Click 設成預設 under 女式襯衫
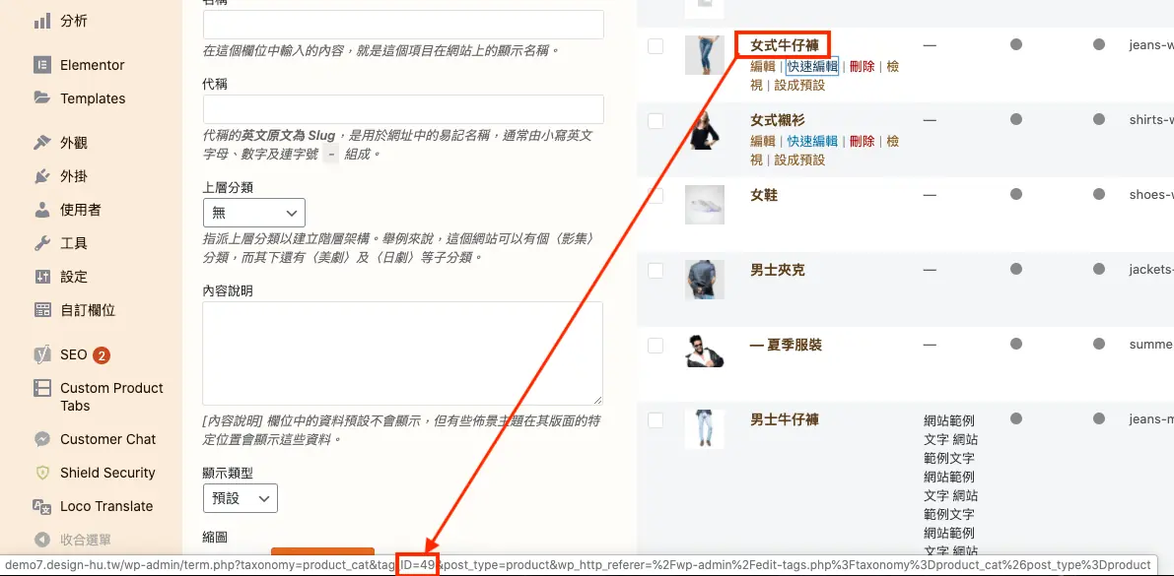 pos(799,160)
